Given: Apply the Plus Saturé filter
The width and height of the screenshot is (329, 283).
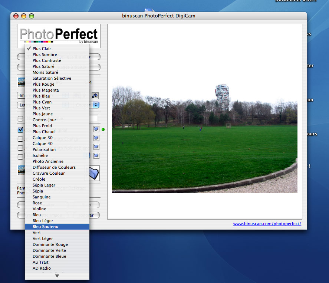Looking at the screenshot, I should click(x=57, y=66).
